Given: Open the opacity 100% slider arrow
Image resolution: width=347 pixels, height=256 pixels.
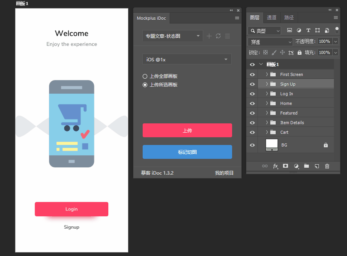Looking at the screenshot, I should pyautogui.click(x=335, y=42).
